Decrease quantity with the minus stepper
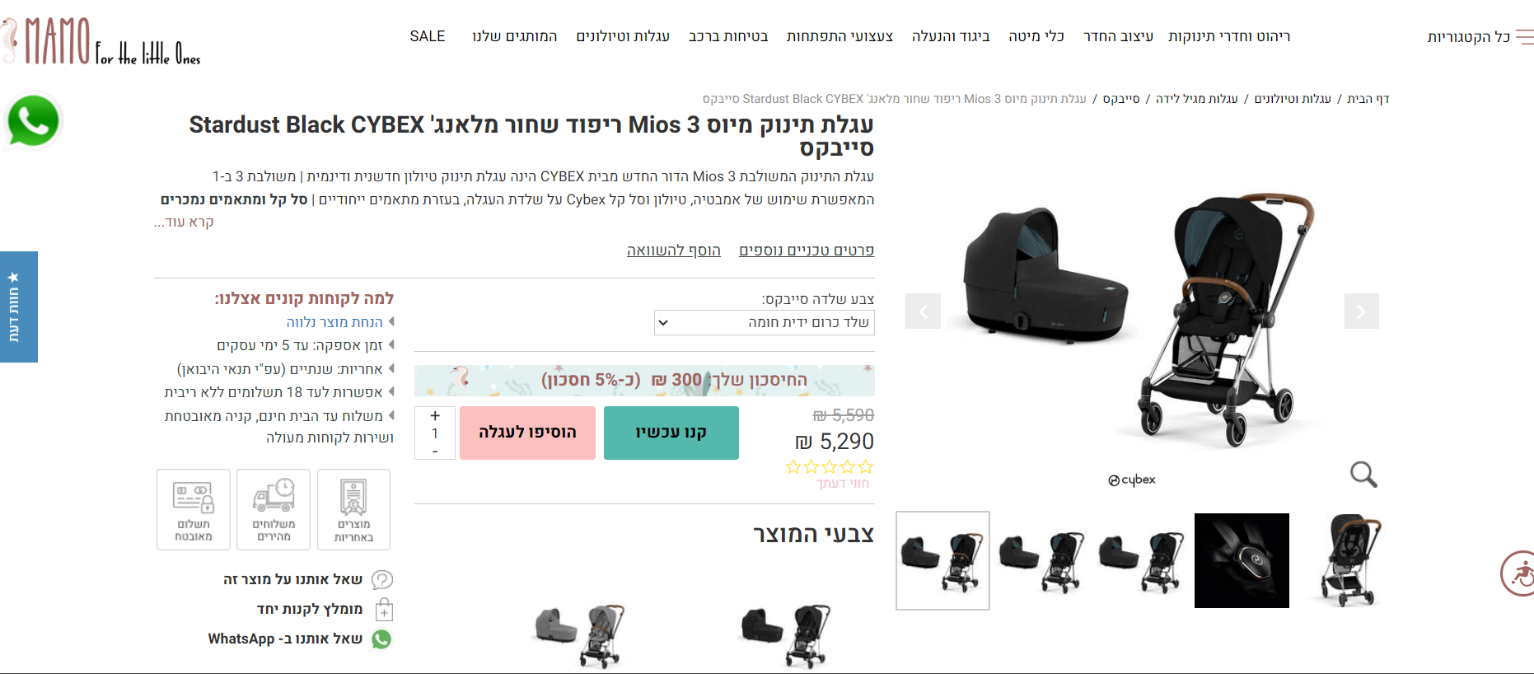The height and width of the screenshot is (674, 1534). [435, 452]
